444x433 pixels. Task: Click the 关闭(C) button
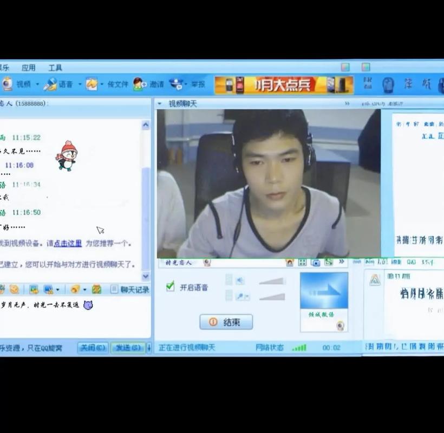[x=93, y=347]
